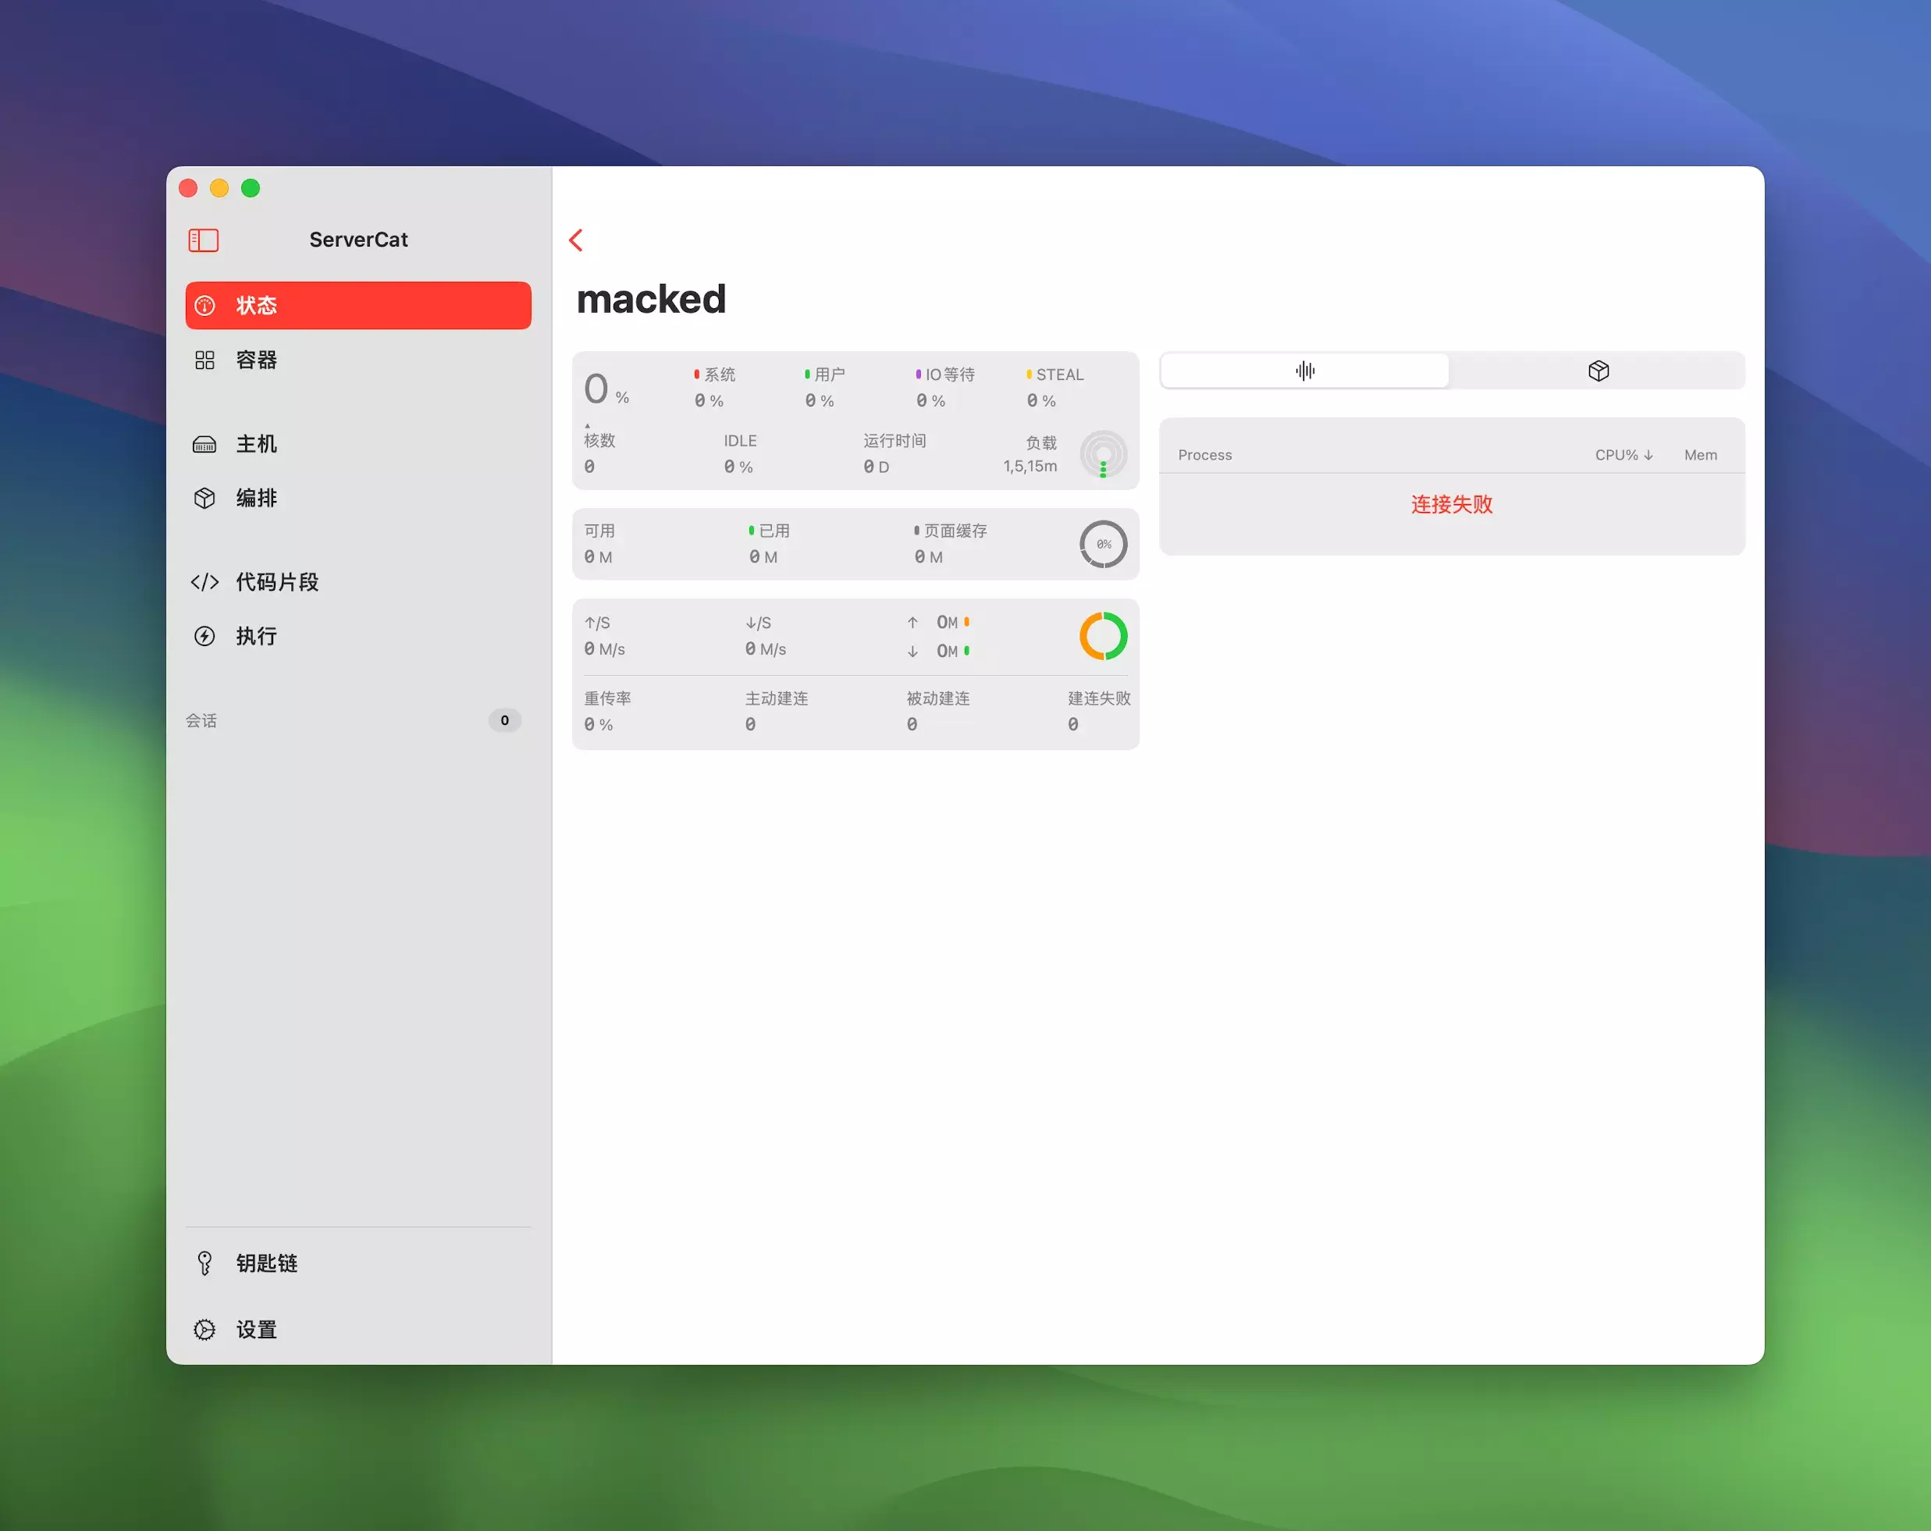Screen dimensions: 1931x1531
Task: Click the 钥匙链 keychain key icon
Action: tap(204, 1263)
